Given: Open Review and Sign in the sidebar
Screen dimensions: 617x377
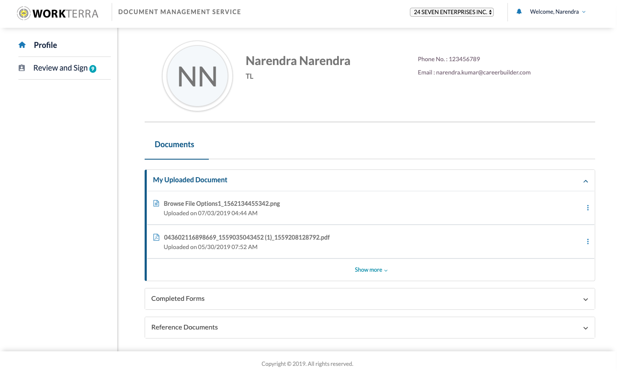Looking at the screenshot, I should coord(60,68).
